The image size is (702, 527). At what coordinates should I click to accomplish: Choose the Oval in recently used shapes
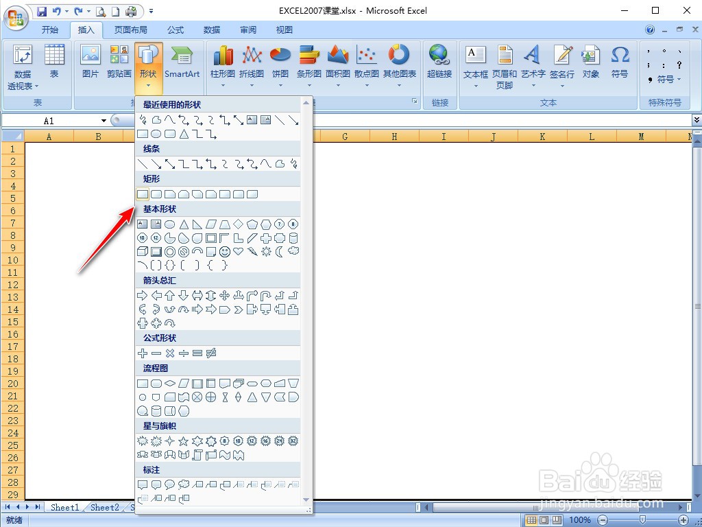coord(156,134)
